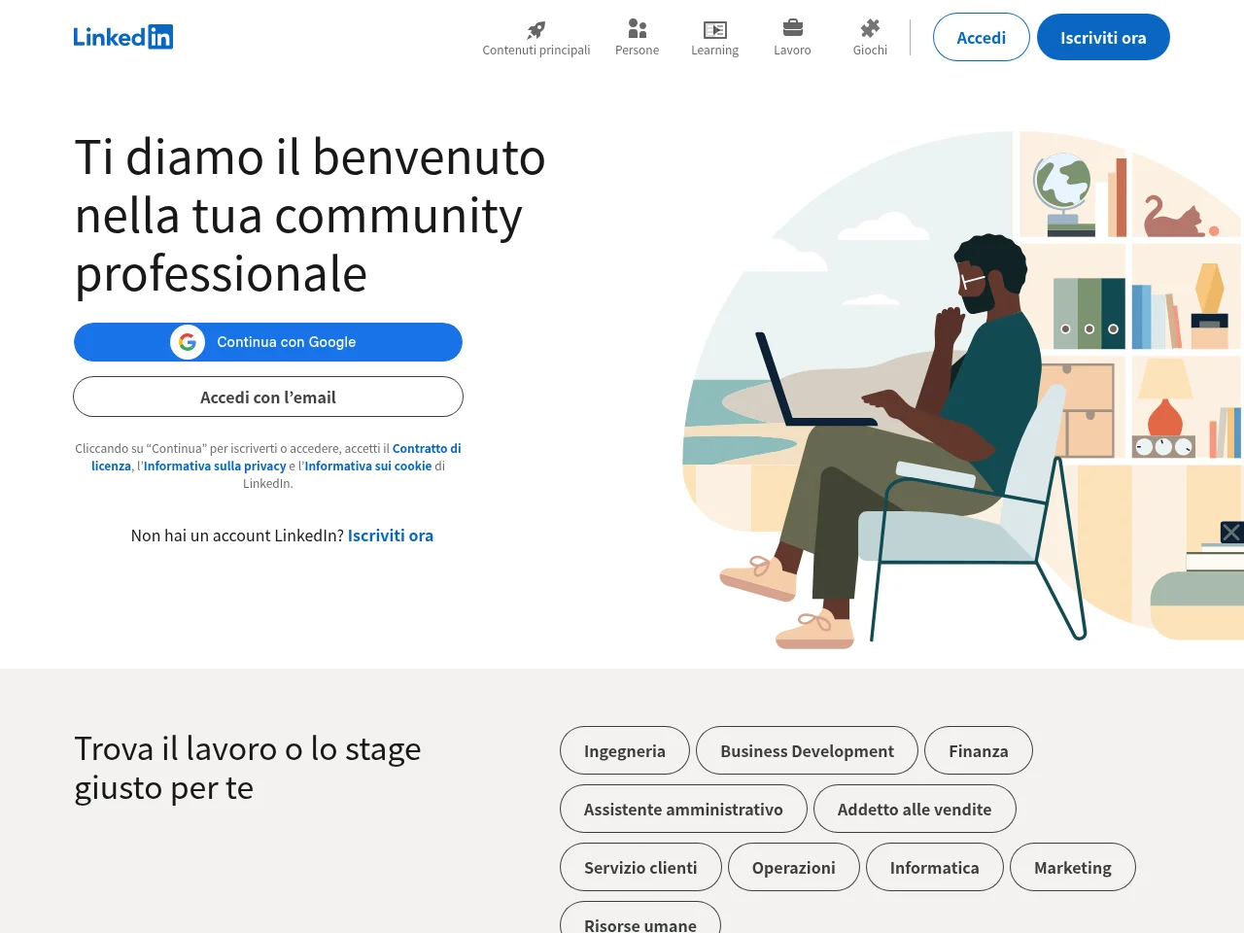
Task: Select Addetto alle vendite job category
Action: [x=915, y=809]
